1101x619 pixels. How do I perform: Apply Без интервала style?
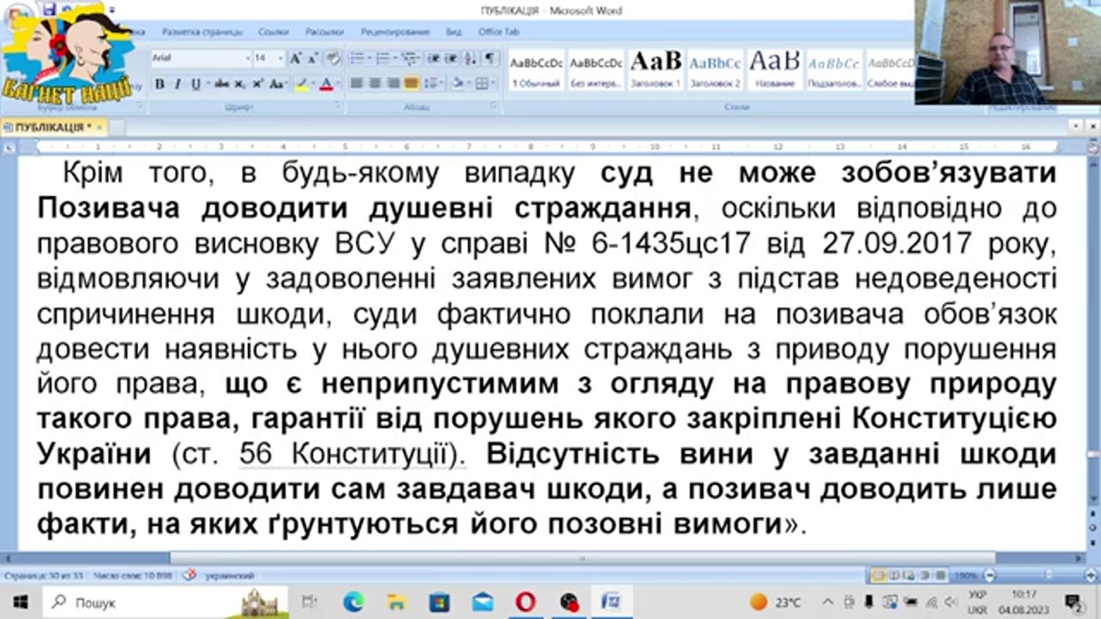pos(596,70)
